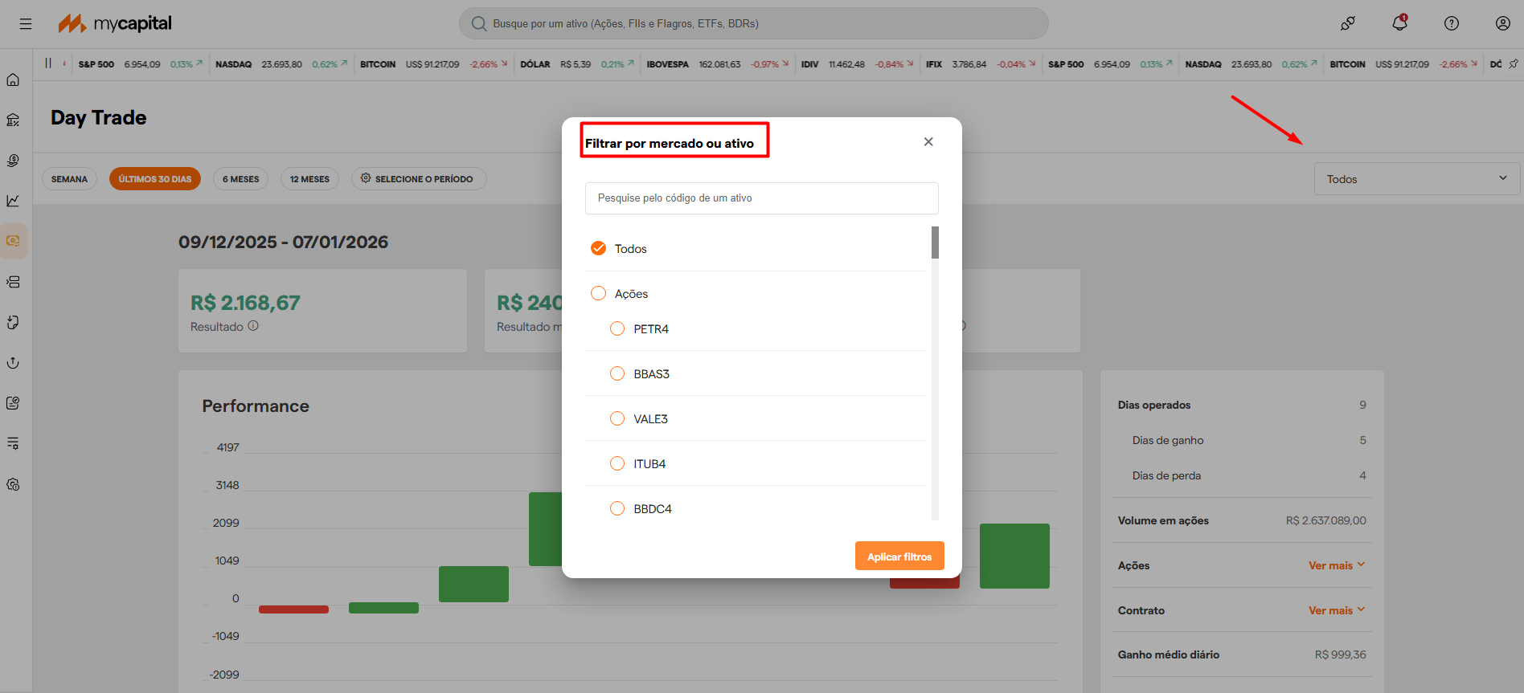Focus the top asset search bar
This screenshot has height=693, width=1524.
[x=754, y=23]
